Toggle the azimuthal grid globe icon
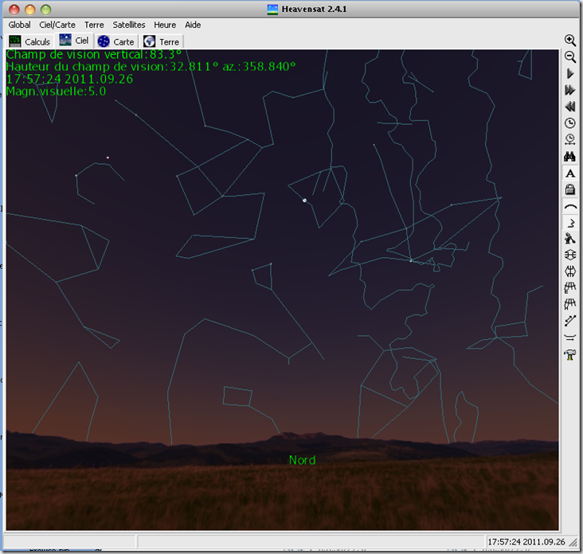This screenshot has height=554, width=583. click(x=570, y=271)
